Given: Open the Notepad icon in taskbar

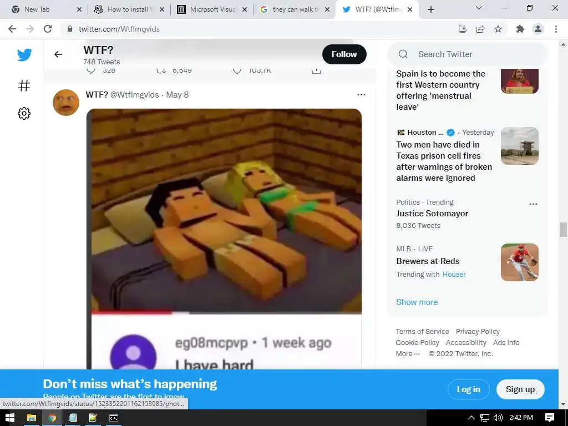Looking at the screenshot, I should pos(73,418).
